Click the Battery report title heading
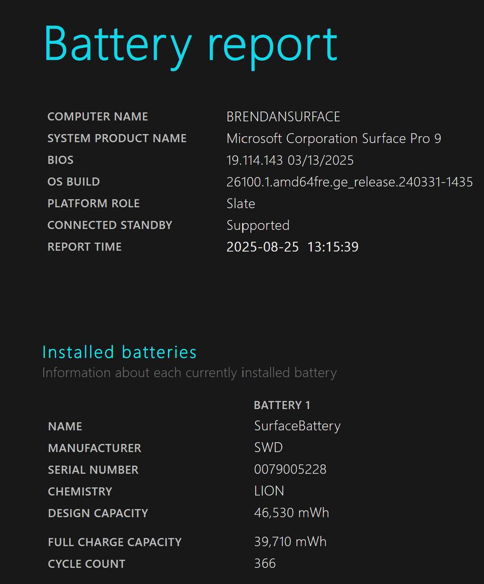The width and height of the screenshot is (484, 584). click(x=191, y=45)
